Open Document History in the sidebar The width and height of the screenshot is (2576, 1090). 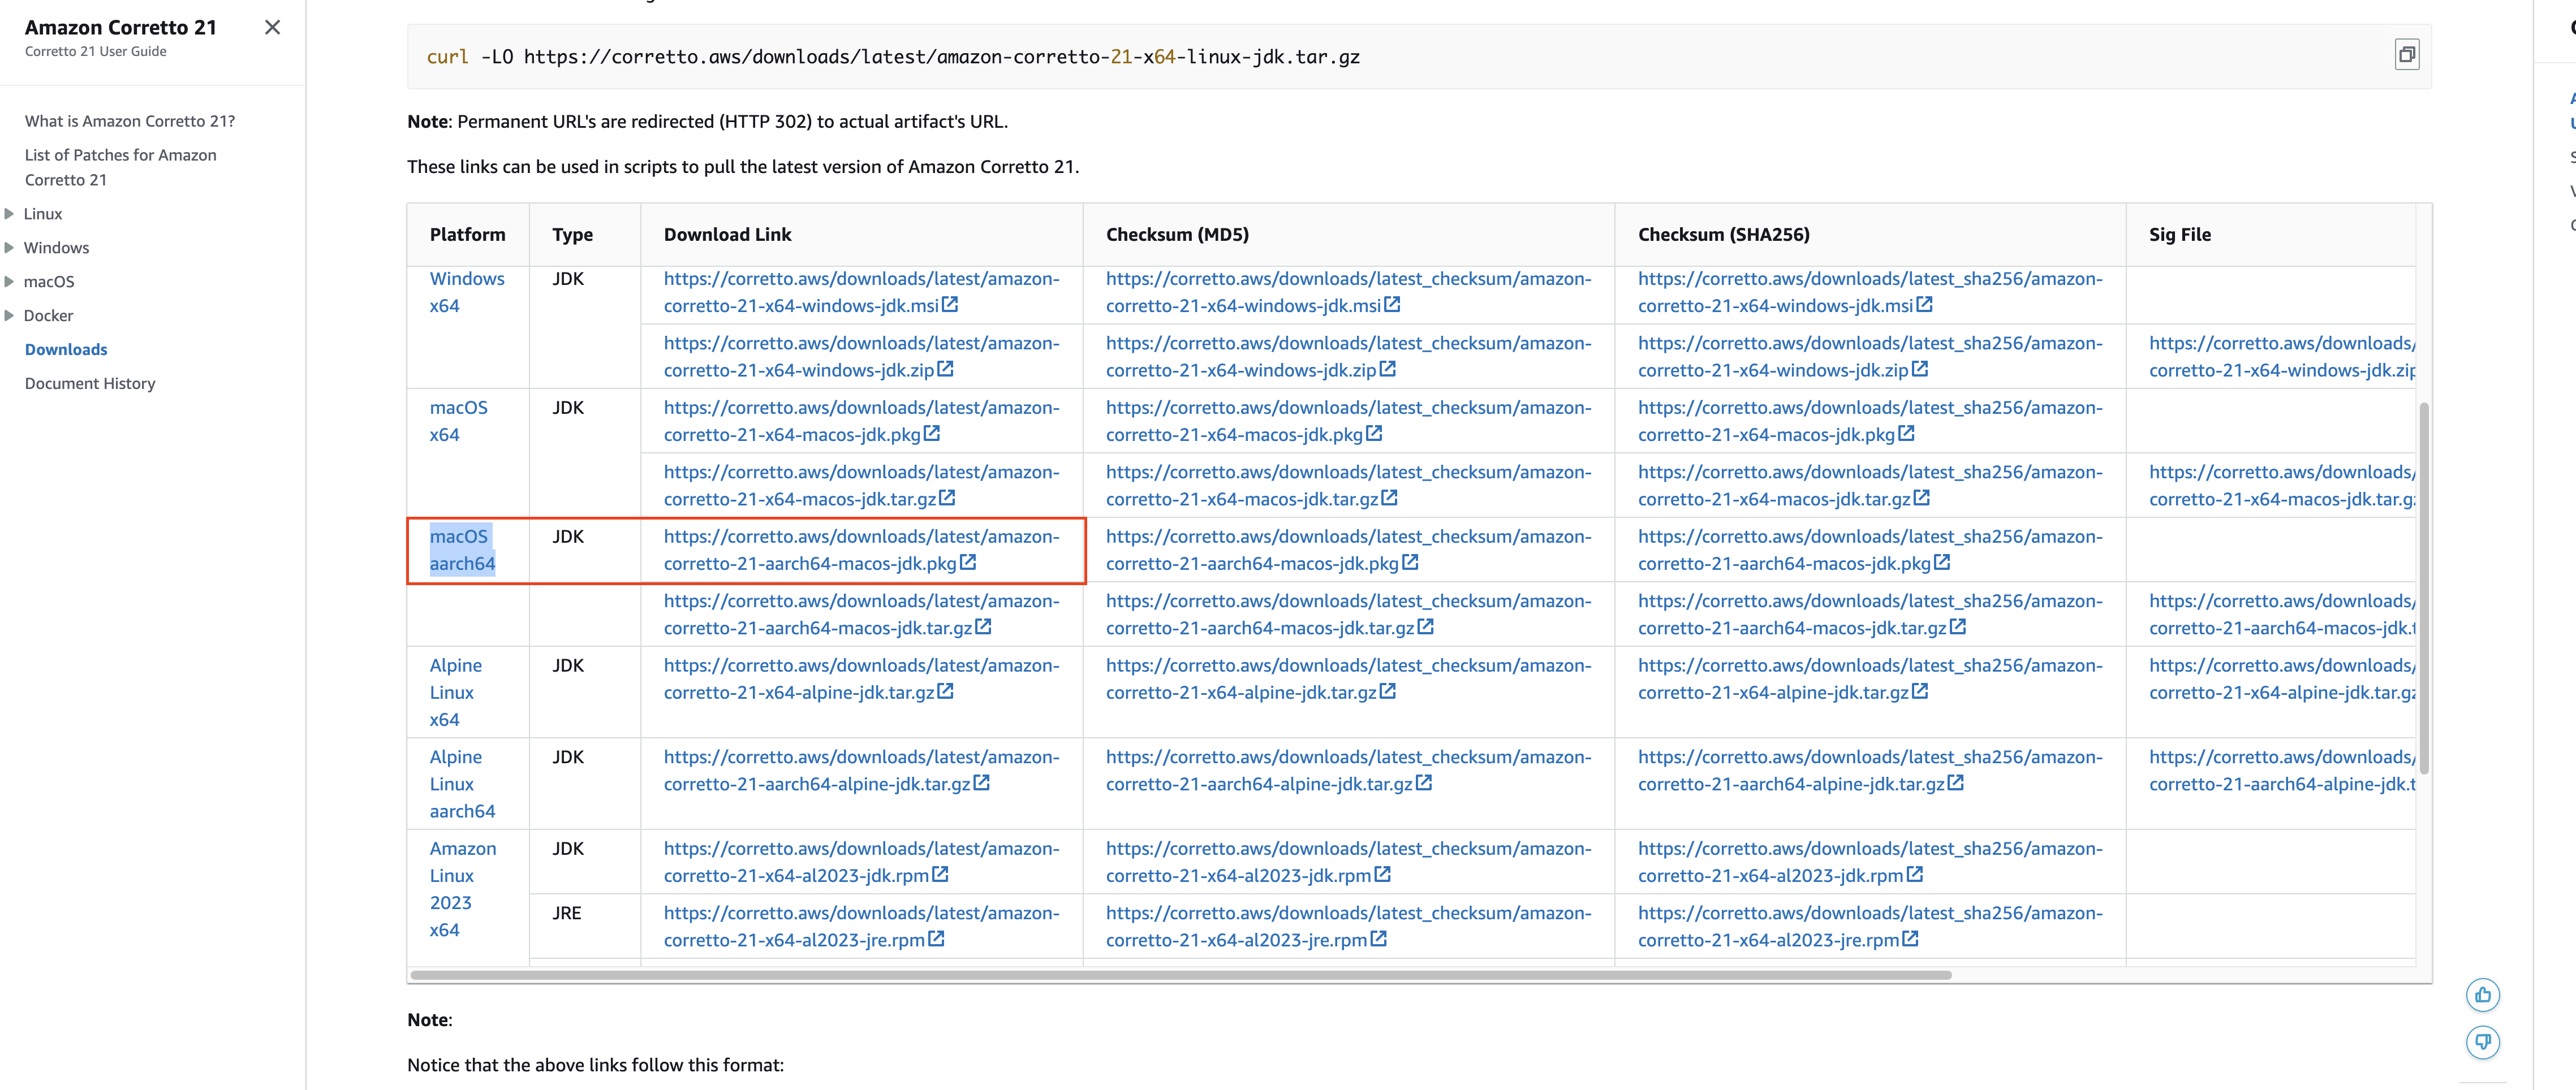(x=90, y=384)
